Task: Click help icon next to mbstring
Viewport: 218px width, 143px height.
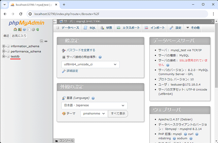Action: [x=174, y=138]
